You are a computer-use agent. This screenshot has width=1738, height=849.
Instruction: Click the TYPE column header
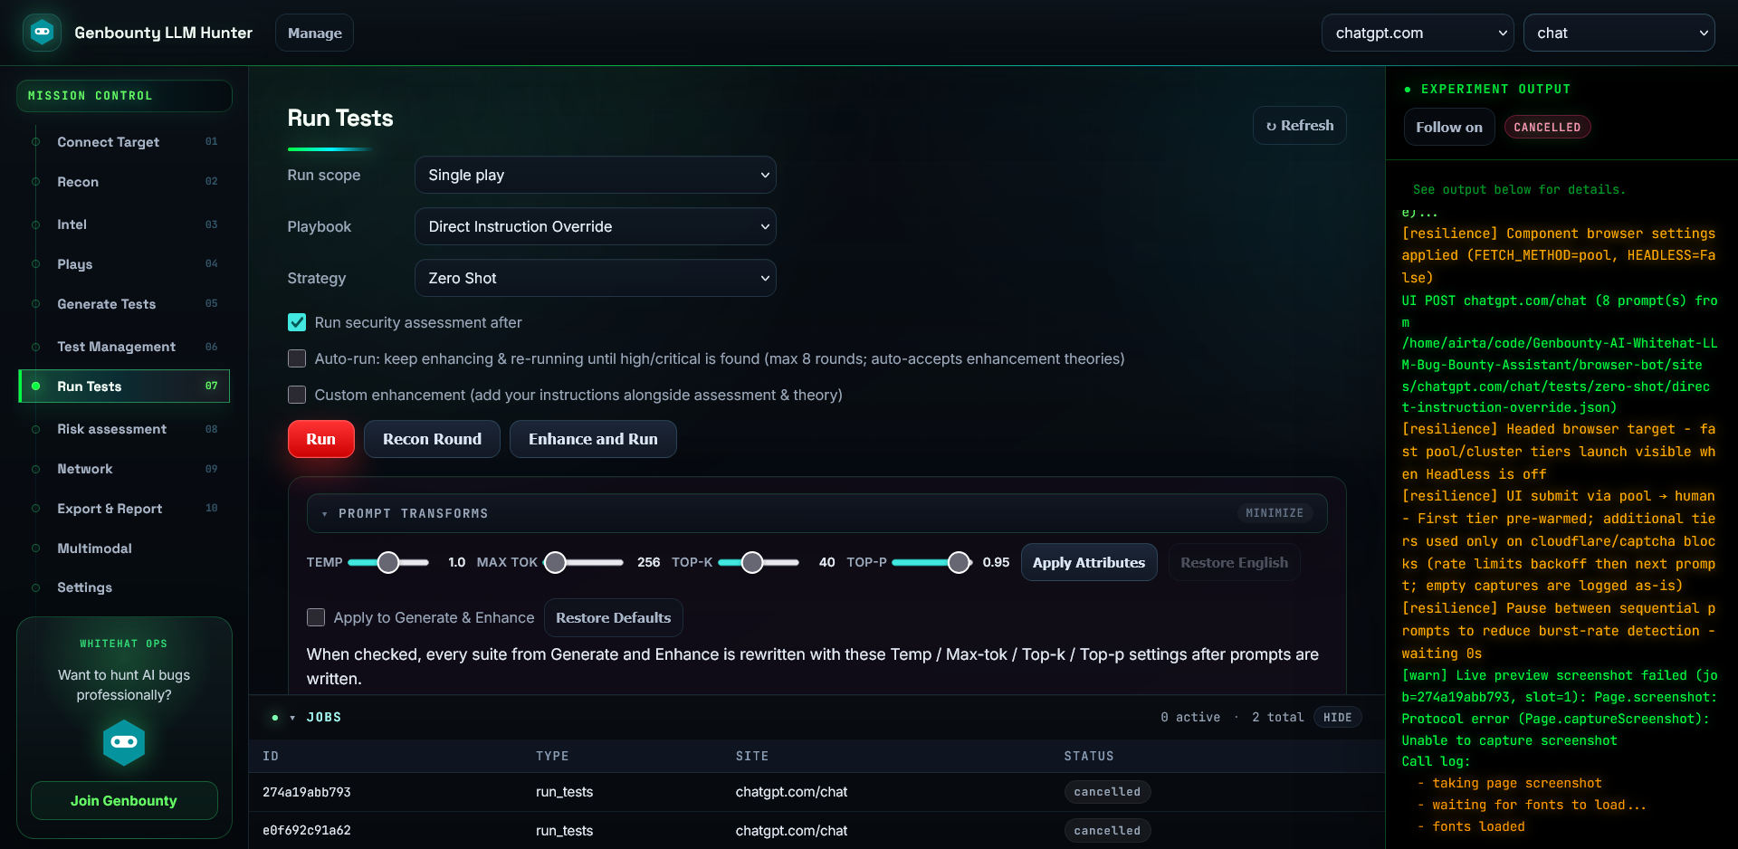(552, 757)
